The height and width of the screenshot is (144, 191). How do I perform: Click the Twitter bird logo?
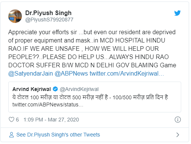(177, 13)
